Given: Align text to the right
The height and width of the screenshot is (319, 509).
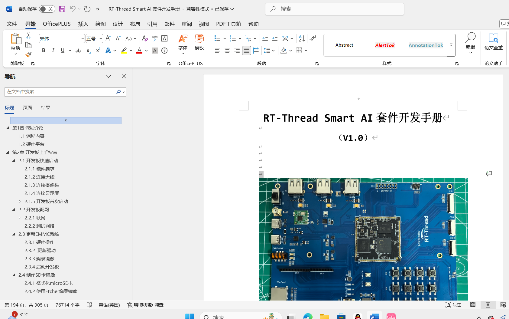Looking at the screenshot, I should (237, 51).
